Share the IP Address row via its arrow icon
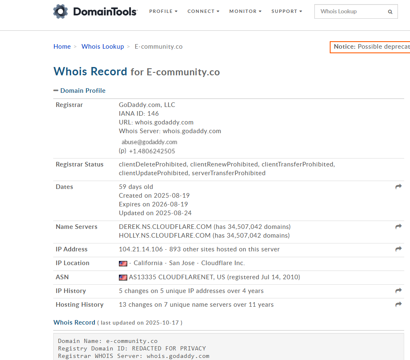 pos(398,248)
